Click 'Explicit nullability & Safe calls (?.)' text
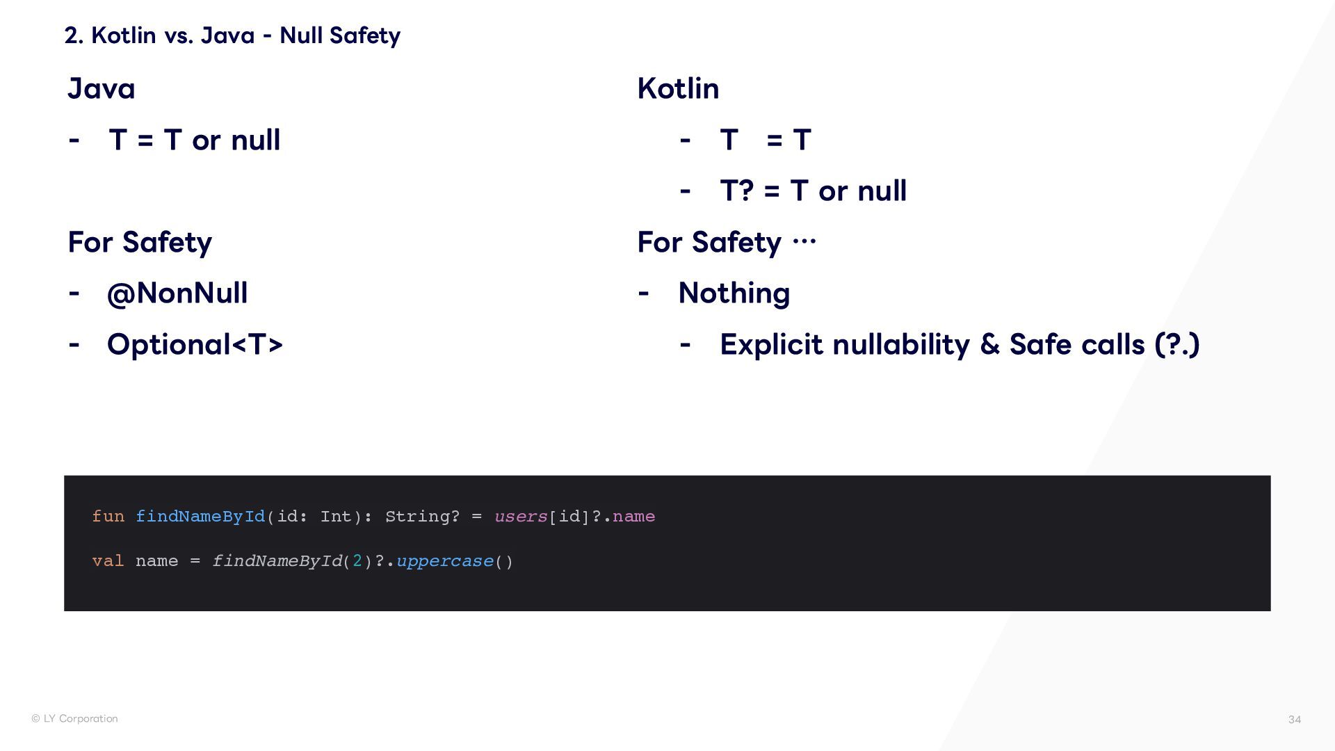 [960, 345]
